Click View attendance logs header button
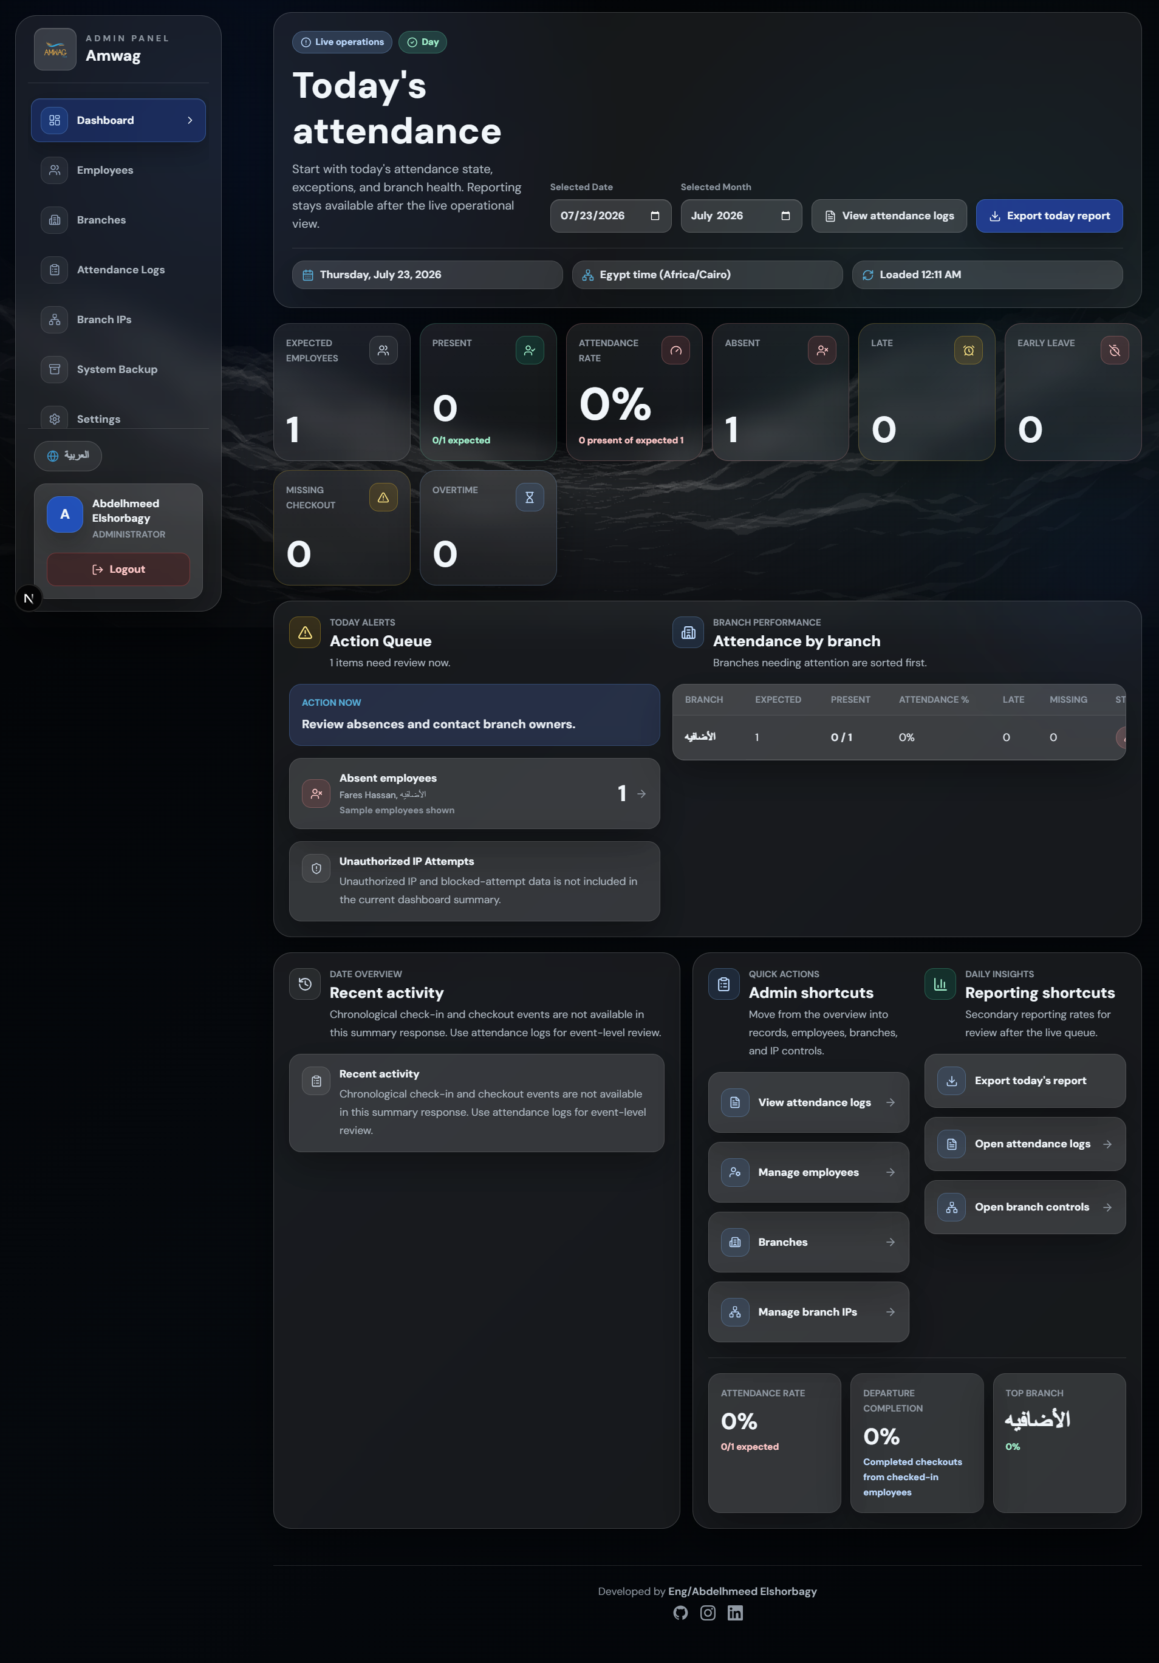This screenshot has width=1159, height=1663. [889, 216]
